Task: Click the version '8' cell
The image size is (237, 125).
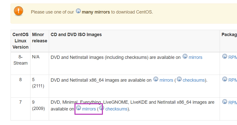Action: click(x=21, y=86)
